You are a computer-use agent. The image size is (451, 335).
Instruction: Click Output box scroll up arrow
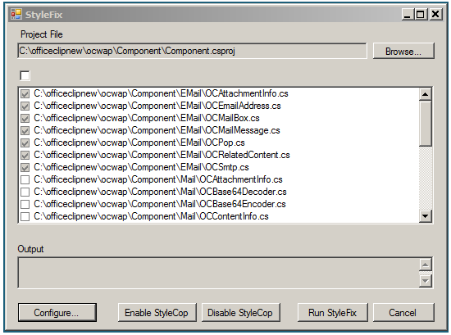click(426, 265)
